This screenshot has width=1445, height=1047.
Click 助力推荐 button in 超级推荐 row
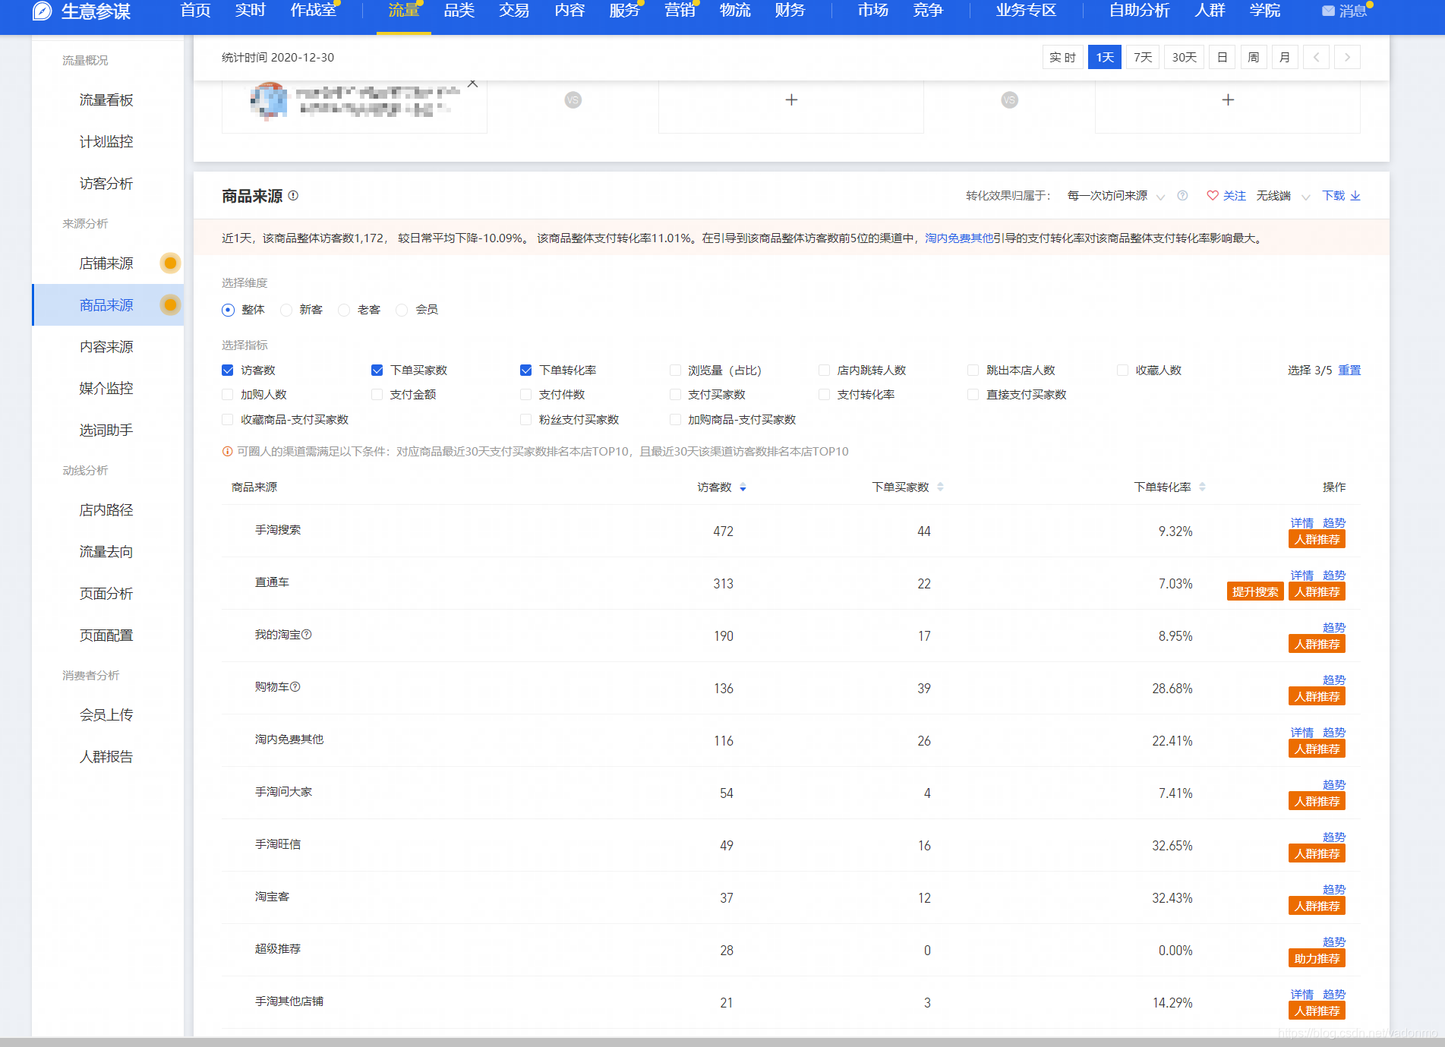click(x=1317, y=958)
